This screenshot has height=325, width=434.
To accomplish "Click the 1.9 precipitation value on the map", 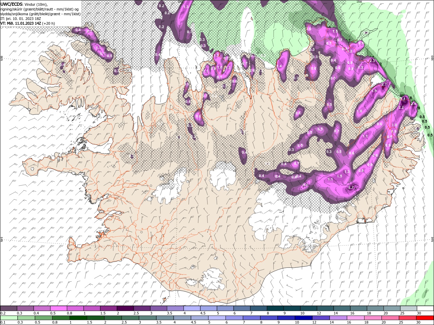I will point(374,91).
